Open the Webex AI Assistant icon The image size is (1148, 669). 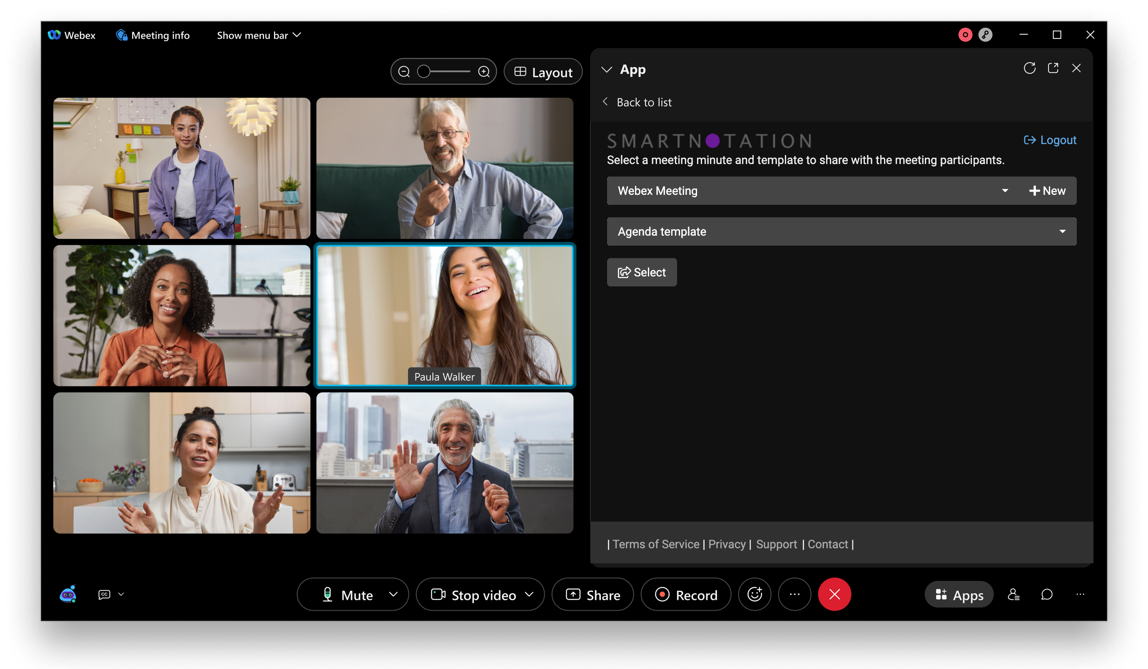pyautogui.click(x=68, y=594)
